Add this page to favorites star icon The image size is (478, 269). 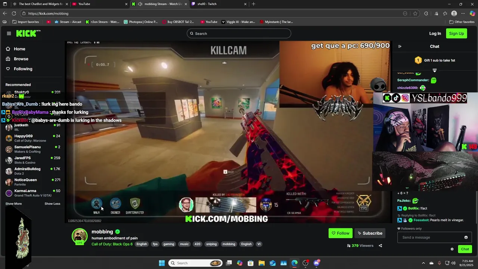[415, 13]
